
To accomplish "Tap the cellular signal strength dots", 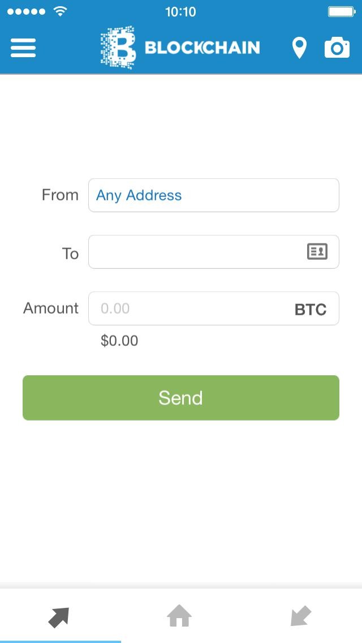I will (x=25, y=11).
